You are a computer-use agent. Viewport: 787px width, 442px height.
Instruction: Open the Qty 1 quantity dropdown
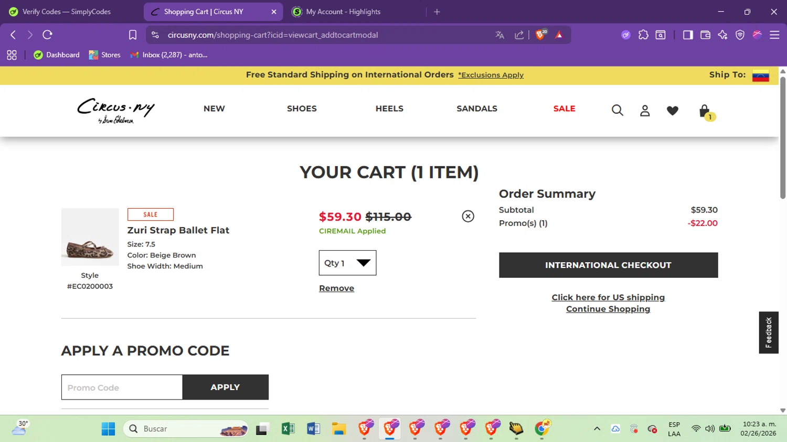coord(347,263)
